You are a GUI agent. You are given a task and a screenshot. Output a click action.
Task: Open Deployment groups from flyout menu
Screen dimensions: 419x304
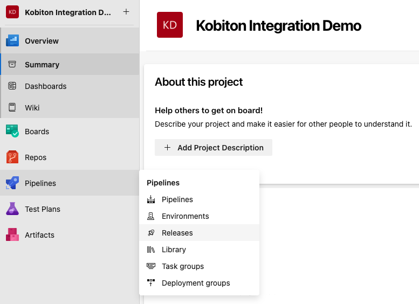pos(200,283)
